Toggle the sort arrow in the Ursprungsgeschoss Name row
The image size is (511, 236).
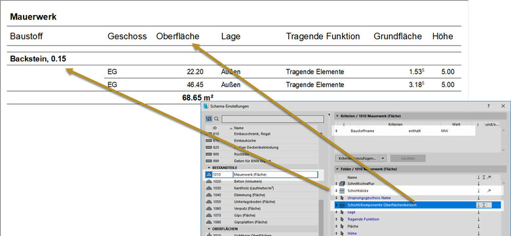pyautogui.click(x=478, y=198)
